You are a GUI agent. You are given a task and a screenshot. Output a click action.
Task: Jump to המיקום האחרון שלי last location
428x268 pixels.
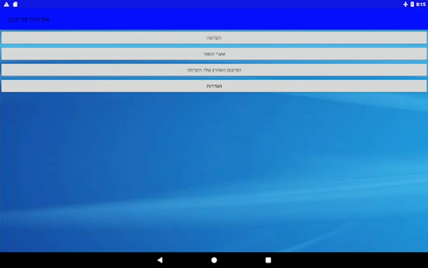point(214,70)
